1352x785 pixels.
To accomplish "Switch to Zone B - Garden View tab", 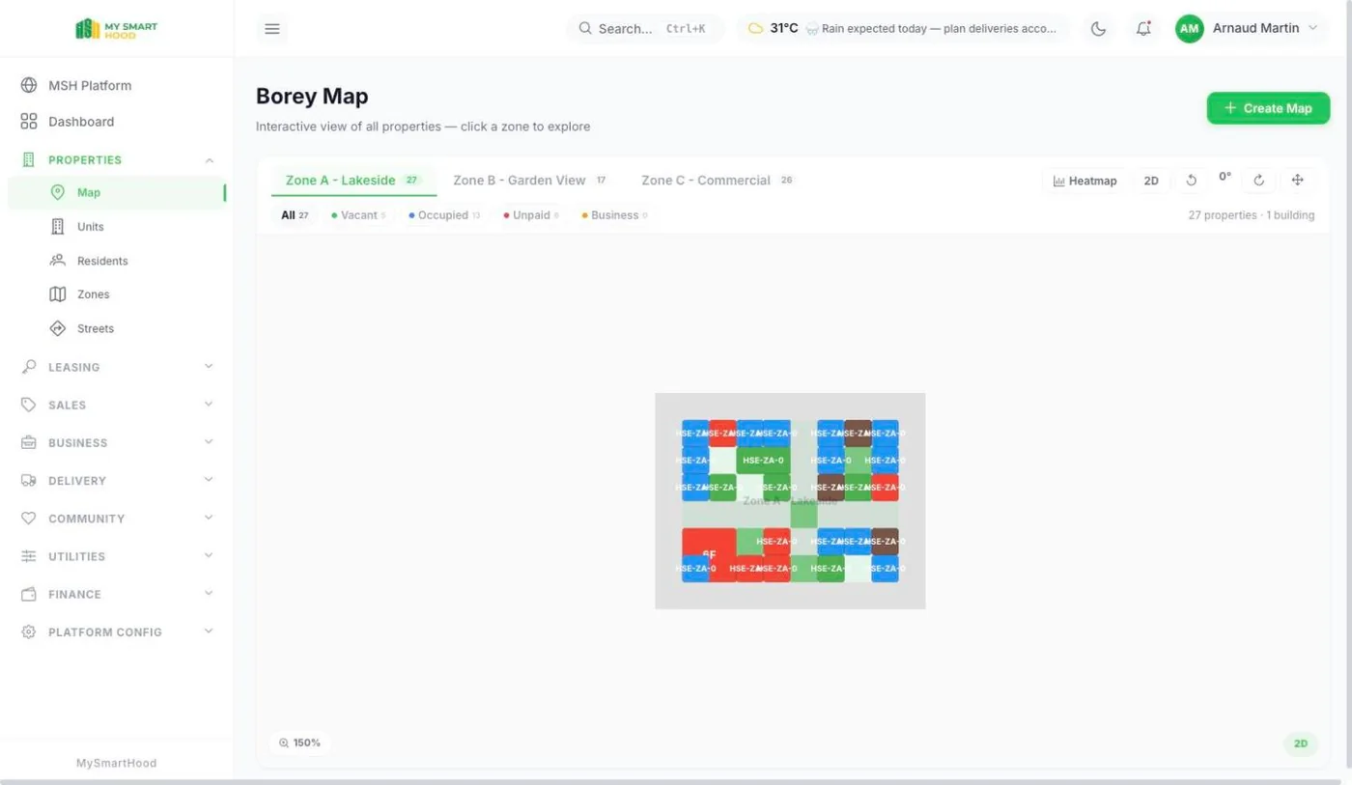I will pyautogui.click(x=530, y=181).
